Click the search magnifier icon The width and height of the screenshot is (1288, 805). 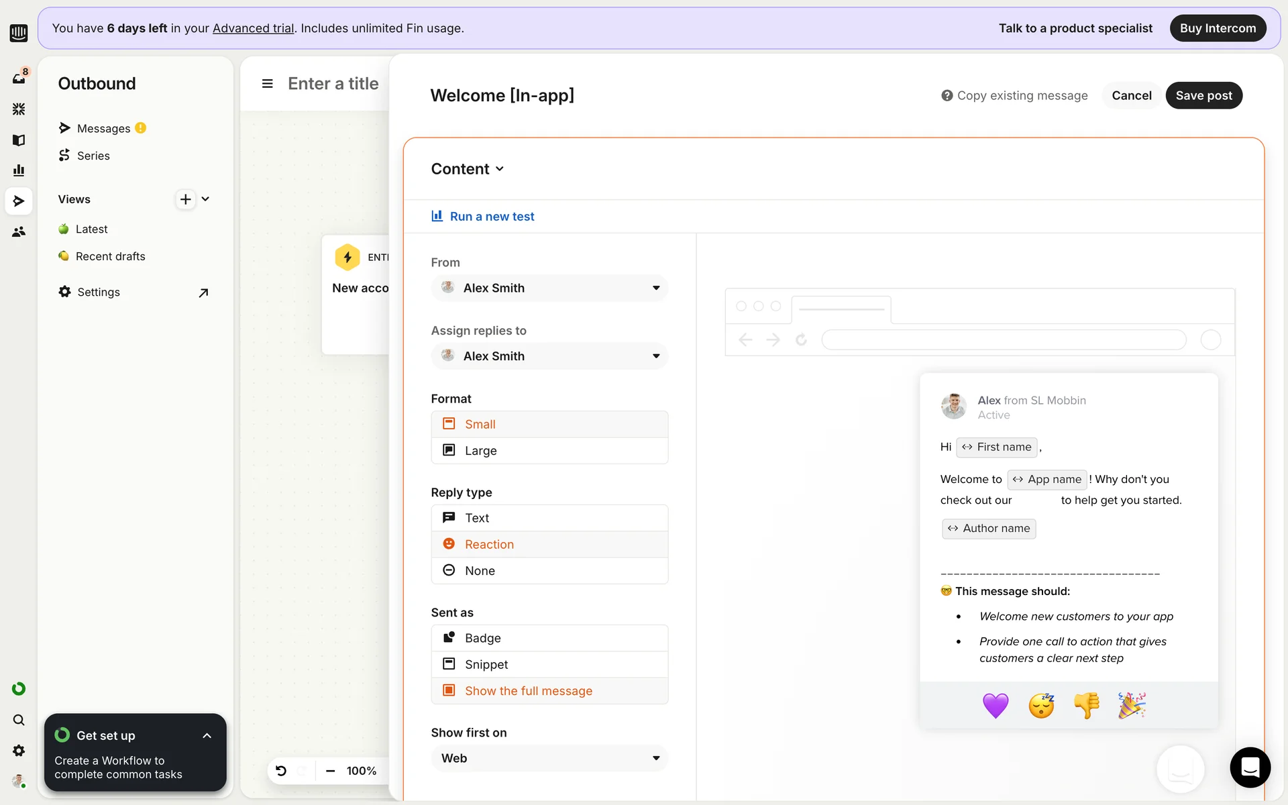19,720
